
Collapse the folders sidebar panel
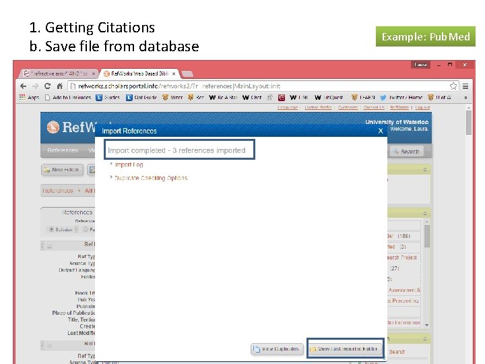click(x=425, y=213)
